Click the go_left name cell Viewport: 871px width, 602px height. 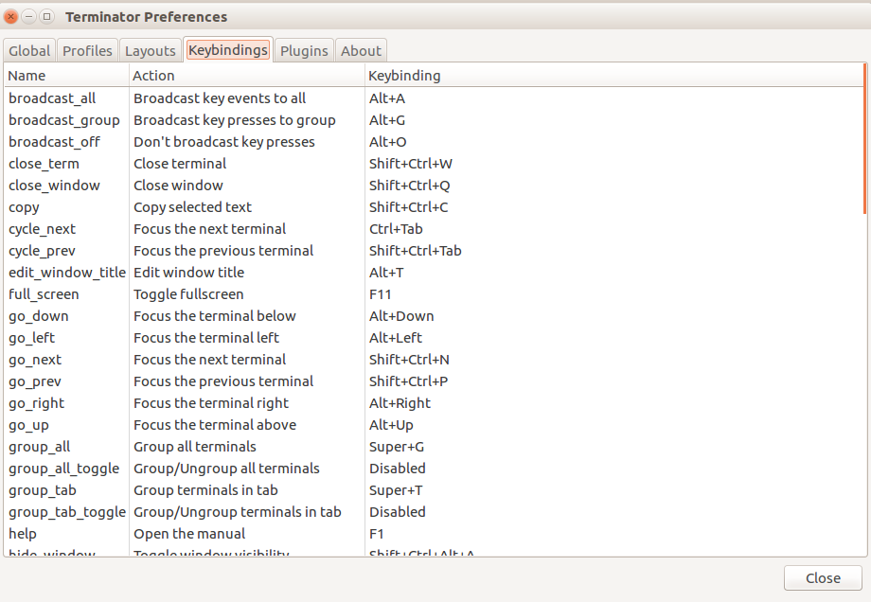coord(31,338)
